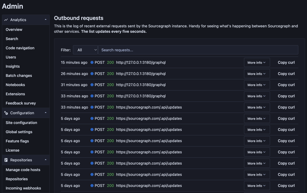Image resolution: width=307 pixels, height=193 pixels.
Task: Copy curl for 33 minutes ago graphql request
Action: [x=286, y=96]
